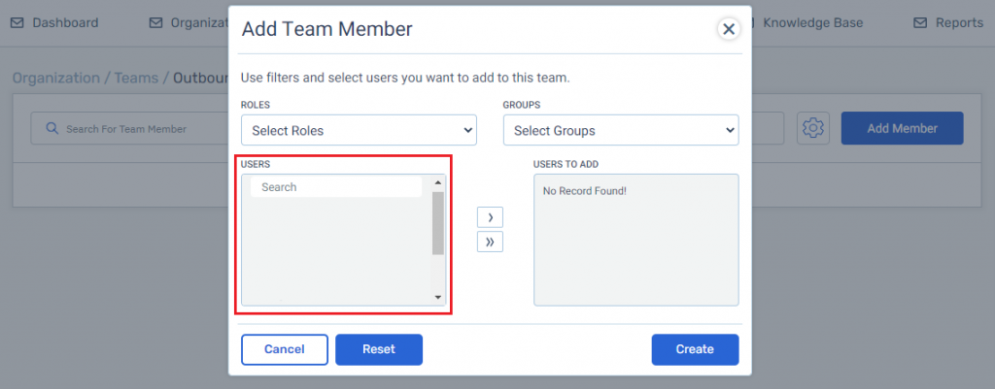Click users list scroll up arrow
Viewport: 995px width, 389px height.
437,182
